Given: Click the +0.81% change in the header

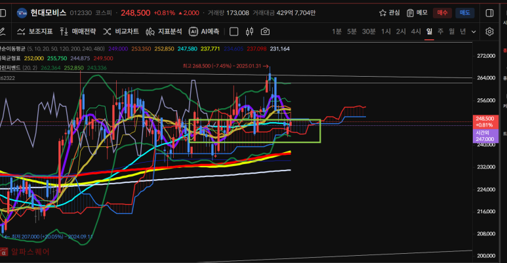Looking at the screenshot, I should coord(164,13).
